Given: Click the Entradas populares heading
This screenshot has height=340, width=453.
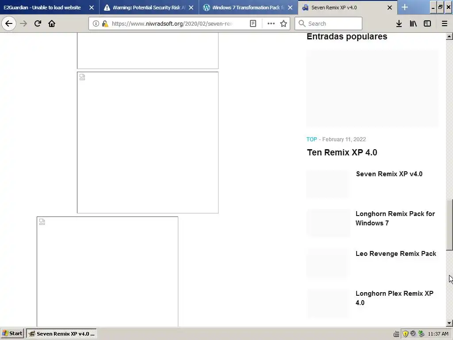Looking at the screenshot, I should click(347, 36).
